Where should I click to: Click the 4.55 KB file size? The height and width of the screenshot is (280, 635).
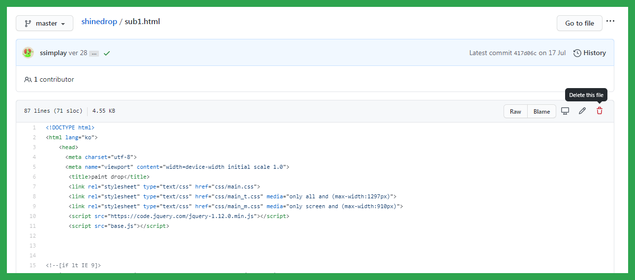tap(103, 111)
